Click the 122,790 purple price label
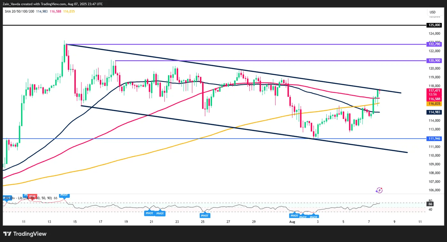The width and height of the screenshot is (447, 242). 435,44
